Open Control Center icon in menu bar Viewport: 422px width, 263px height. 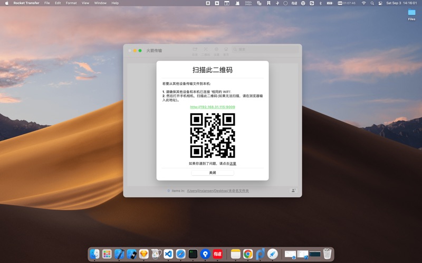pyautogui.click(x=380, y=3)
